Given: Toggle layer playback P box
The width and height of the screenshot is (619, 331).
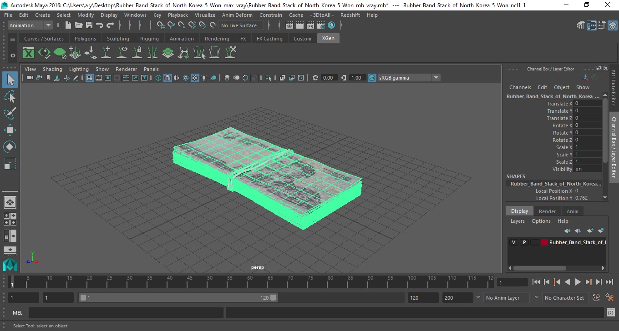Looking at the screenshot, I should point(524,242).
